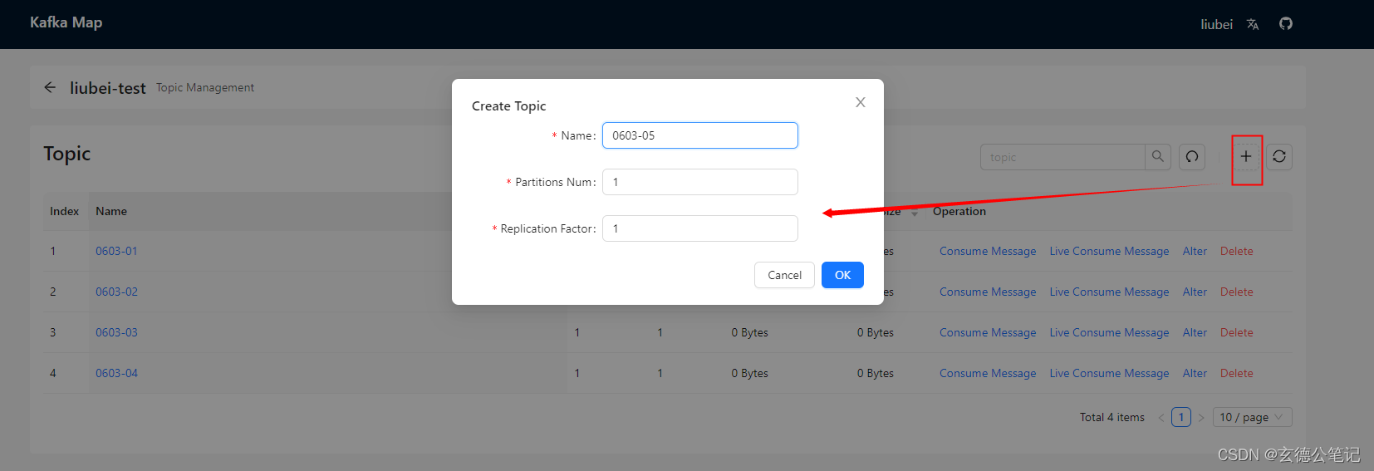The image size is (1374, 471).
Task: Click the liubei username in header
Action: (1216, 24)
